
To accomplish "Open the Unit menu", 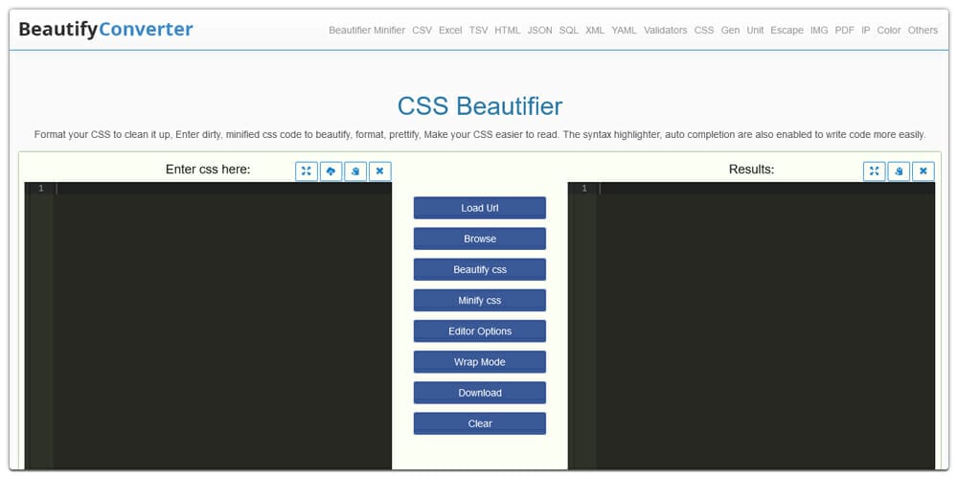I will [x=755, y=30].
